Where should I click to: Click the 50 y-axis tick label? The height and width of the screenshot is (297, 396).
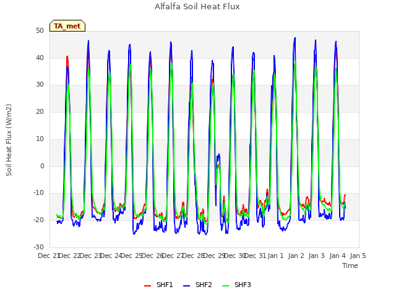point(40,30)
